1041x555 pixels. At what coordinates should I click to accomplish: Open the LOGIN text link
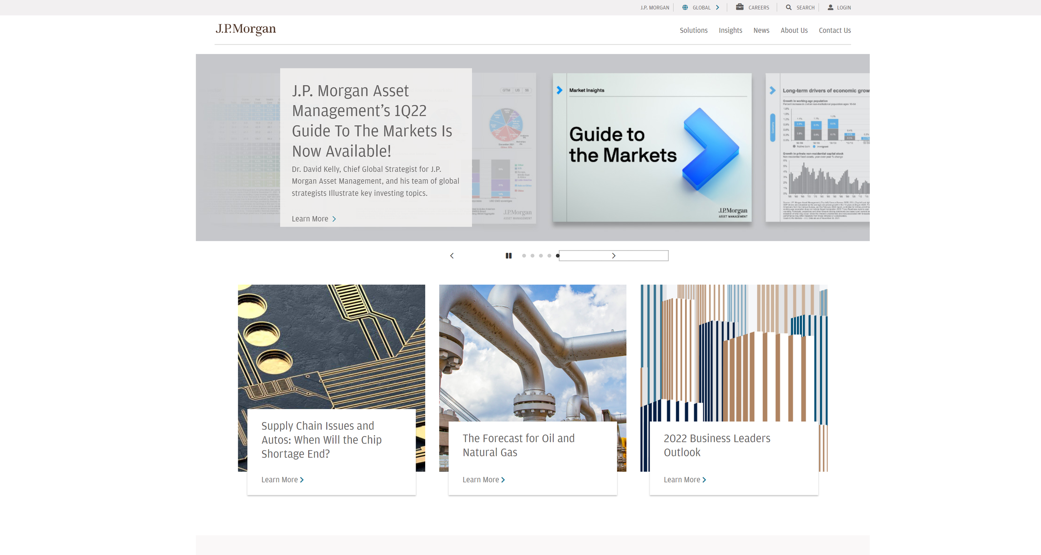[x=844, y=7]
